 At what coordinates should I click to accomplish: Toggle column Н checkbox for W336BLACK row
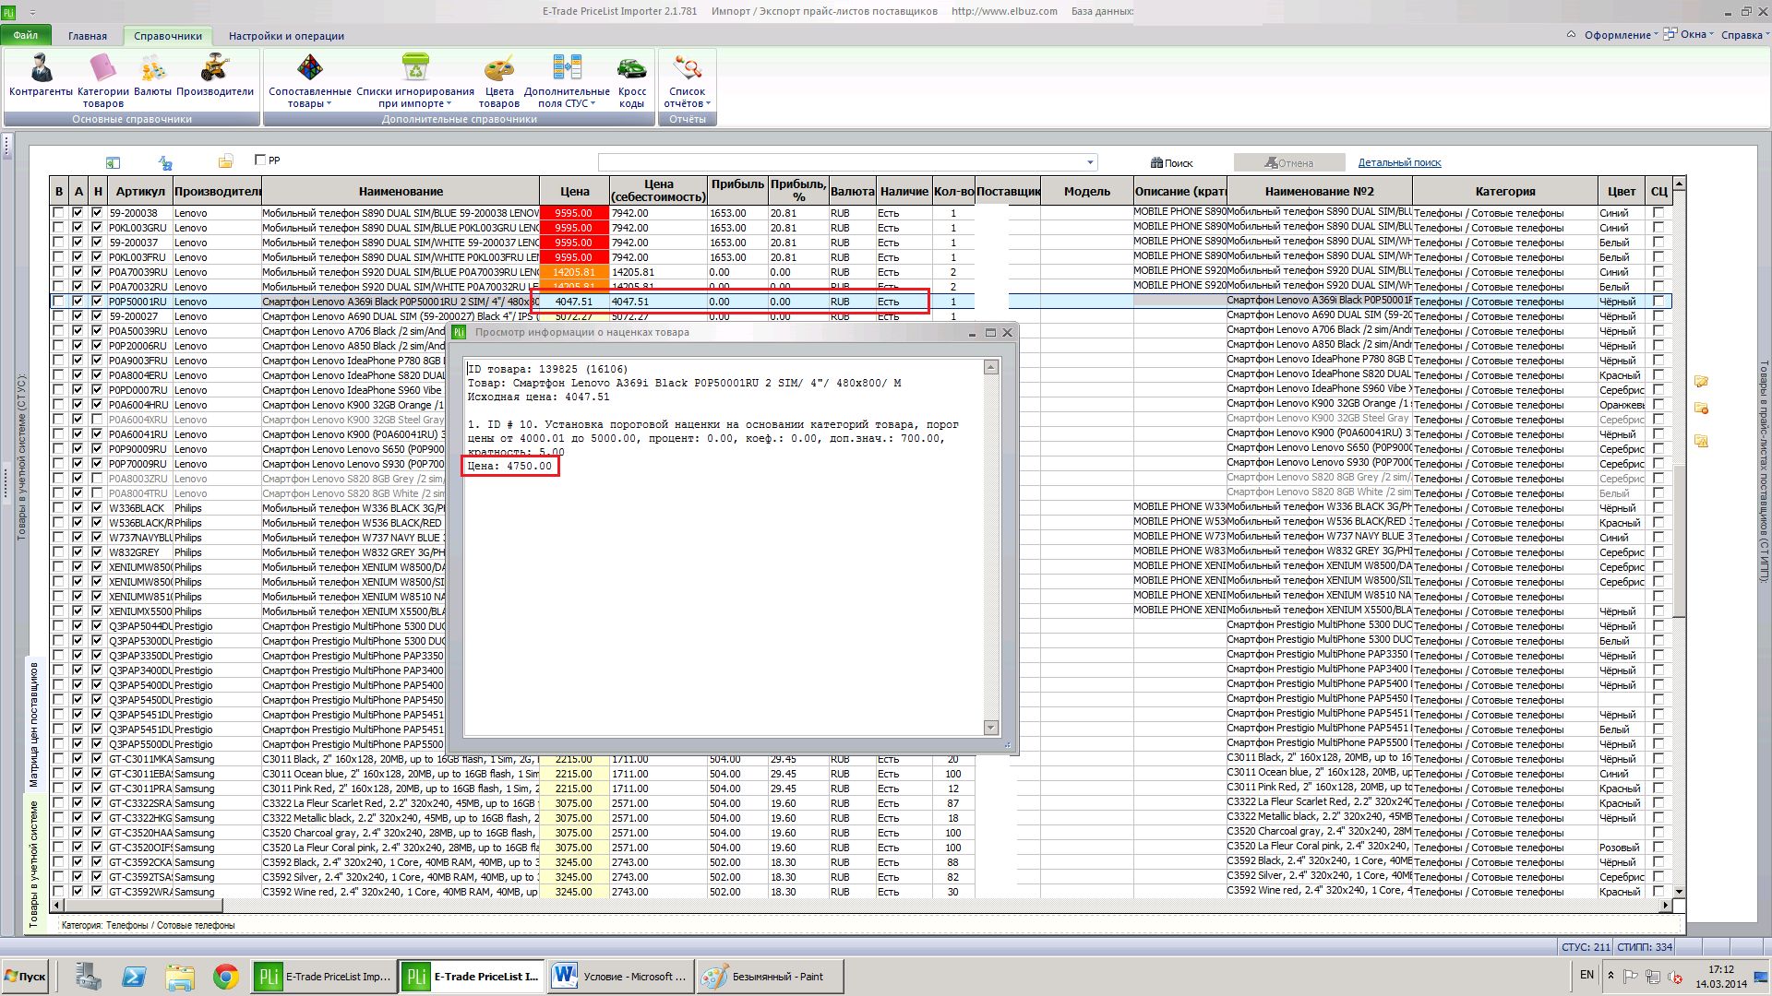click(97, 508)
